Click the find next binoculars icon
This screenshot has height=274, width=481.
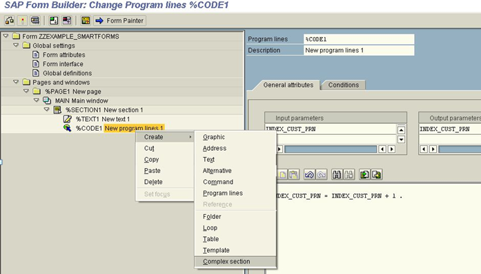349,174
